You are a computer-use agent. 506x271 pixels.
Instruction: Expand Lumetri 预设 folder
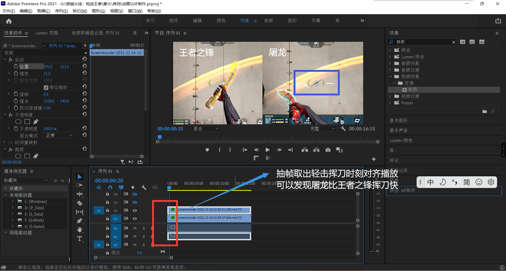[x=390, y=57]
